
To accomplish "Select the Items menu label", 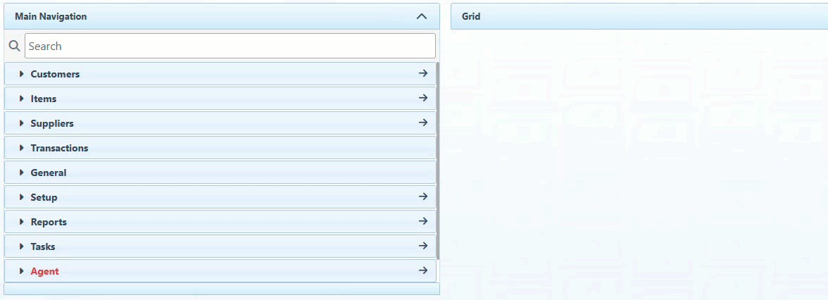I will tap(44, 99).
